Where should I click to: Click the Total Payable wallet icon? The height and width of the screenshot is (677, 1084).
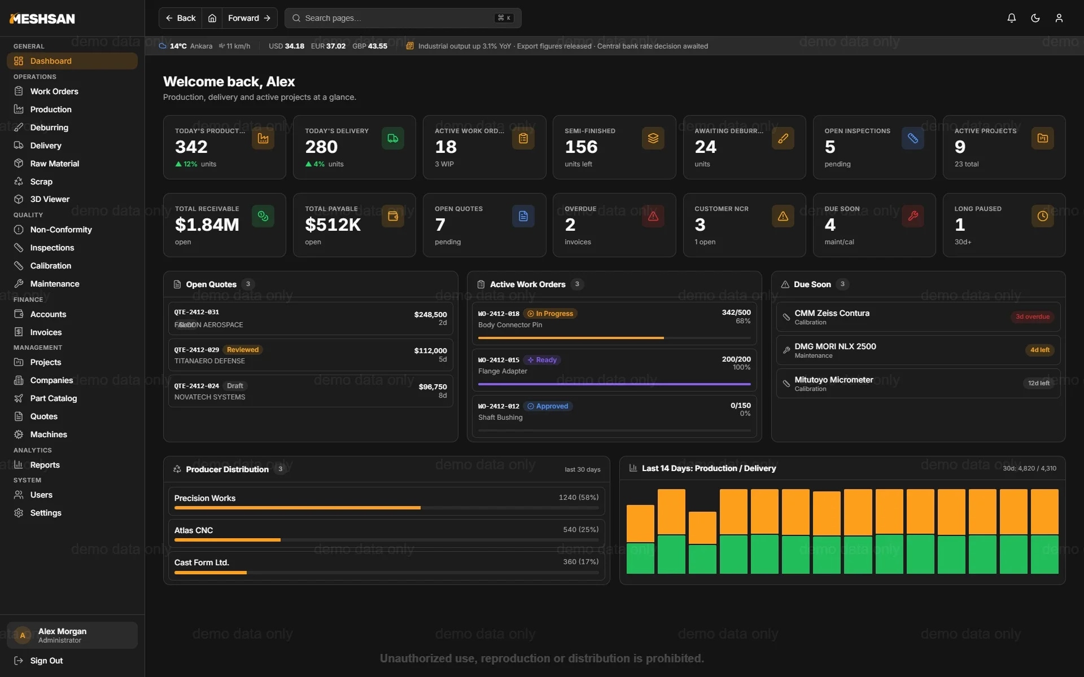(393, 216)
